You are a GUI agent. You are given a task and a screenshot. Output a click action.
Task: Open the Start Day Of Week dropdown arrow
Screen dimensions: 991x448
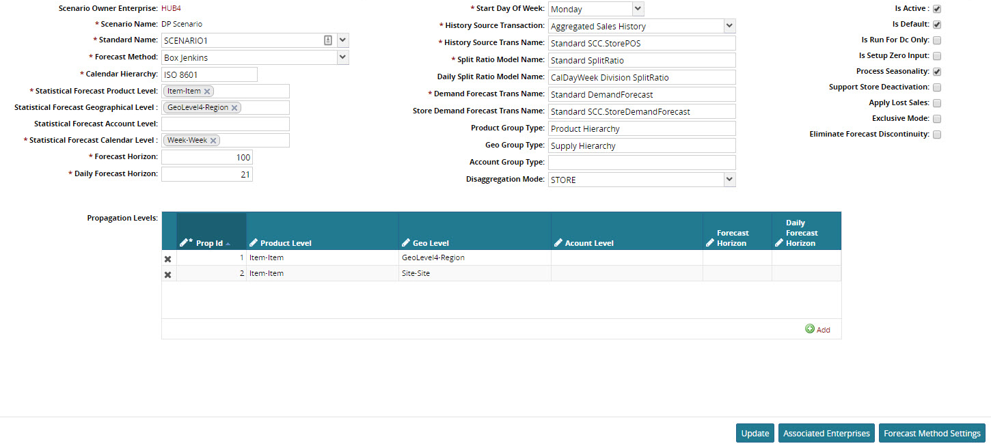click(x=638, y=9)
